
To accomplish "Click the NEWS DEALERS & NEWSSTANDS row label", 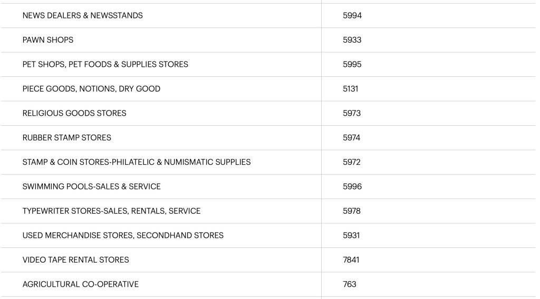I will (82, 16).
